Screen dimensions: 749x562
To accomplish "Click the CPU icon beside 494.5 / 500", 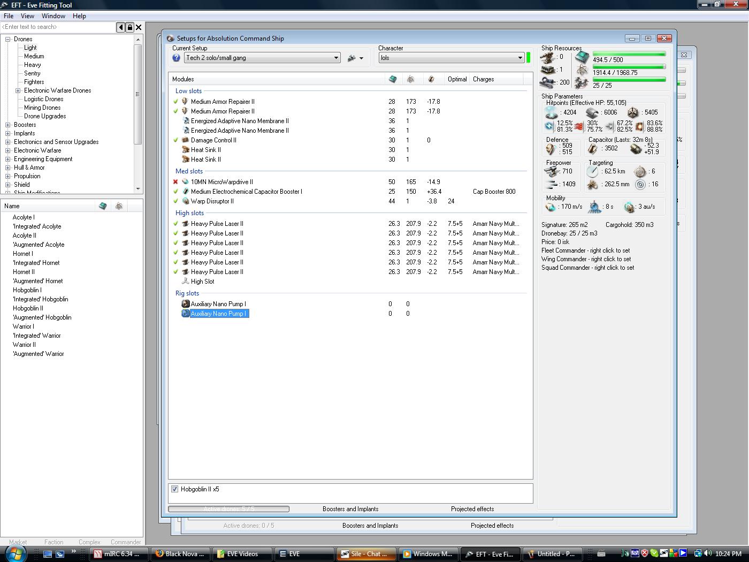I will [x=583, y=57].
